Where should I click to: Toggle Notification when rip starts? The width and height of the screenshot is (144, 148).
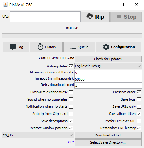[71, 106]
